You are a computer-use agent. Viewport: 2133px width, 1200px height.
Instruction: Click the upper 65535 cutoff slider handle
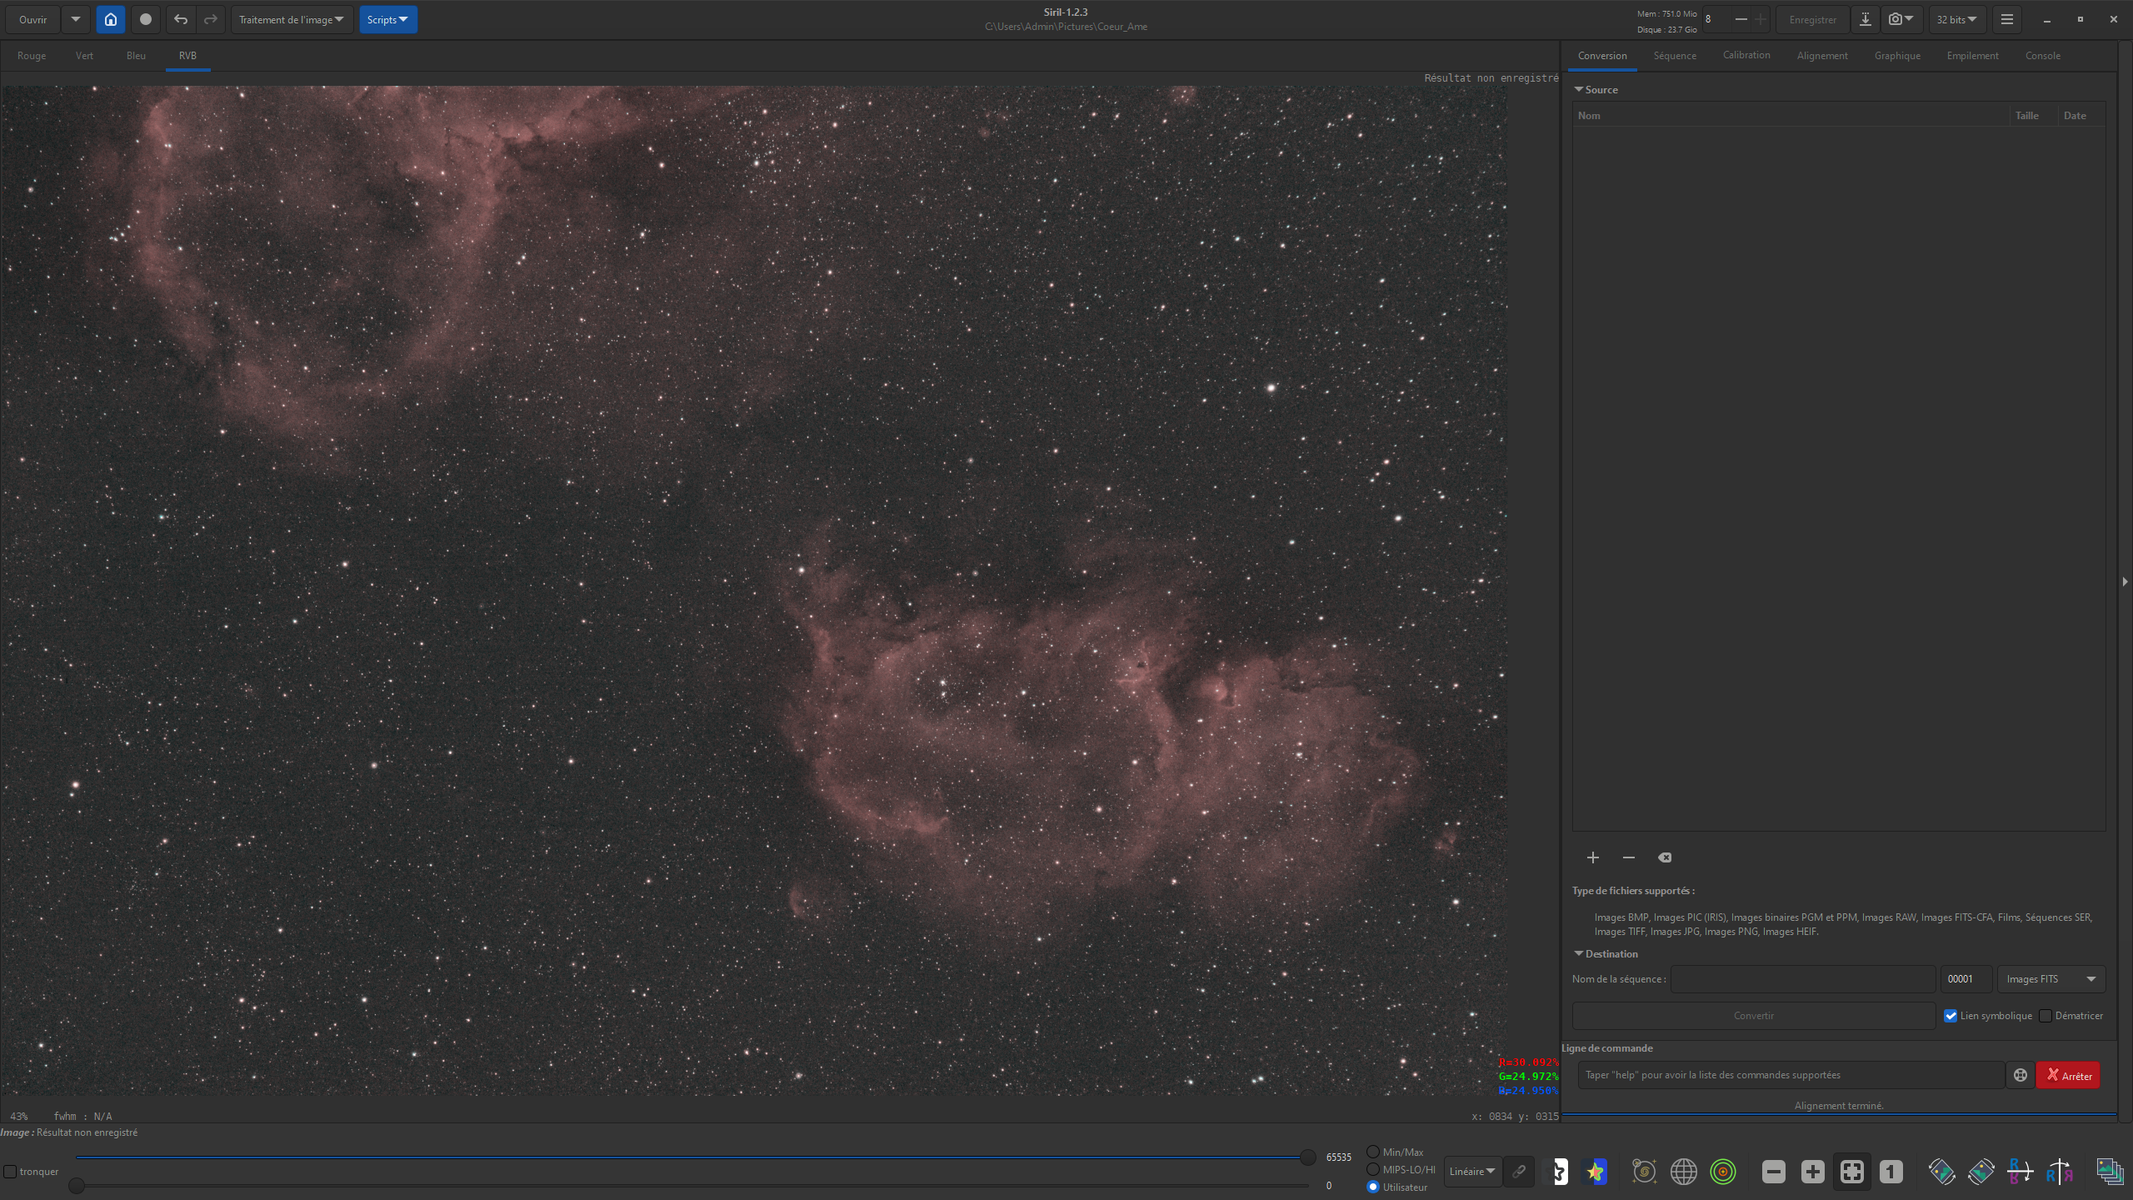(1308, 1157)
